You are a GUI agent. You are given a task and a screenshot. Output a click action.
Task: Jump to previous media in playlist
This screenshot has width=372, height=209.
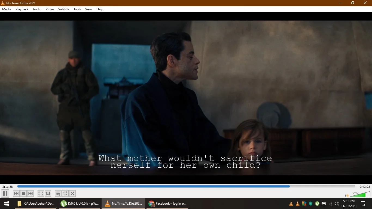[16, 193]
